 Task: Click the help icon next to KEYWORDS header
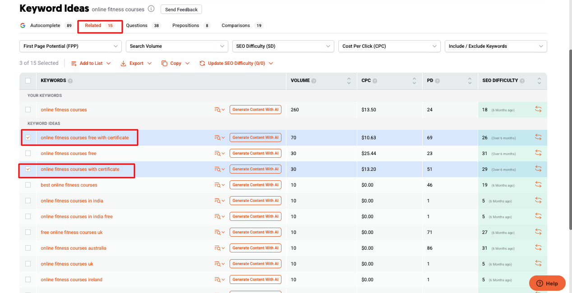(x=70, y=81)
